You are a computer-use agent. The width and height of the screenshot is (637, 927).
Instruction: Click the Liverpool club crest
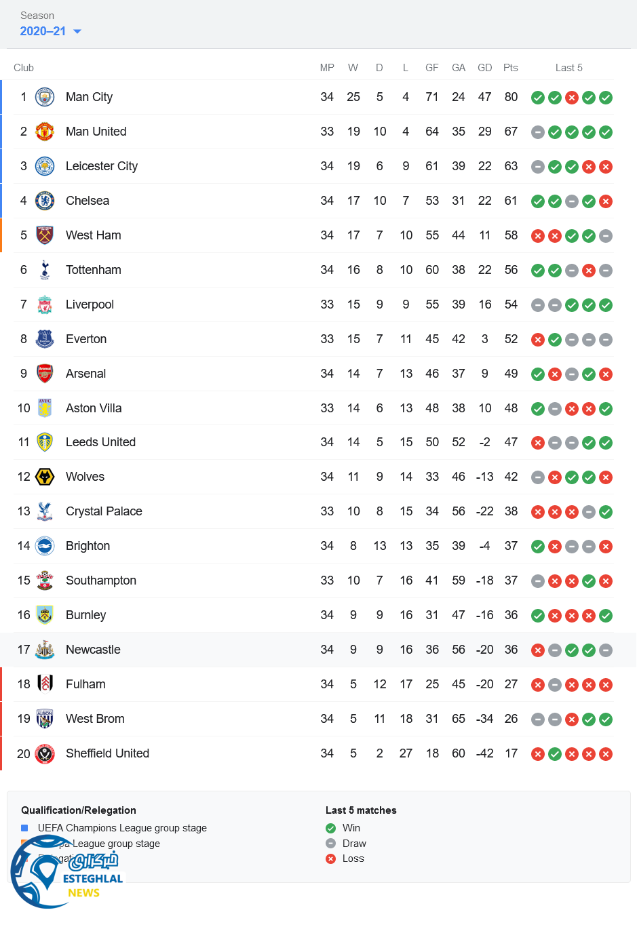(x=45, y=304)
